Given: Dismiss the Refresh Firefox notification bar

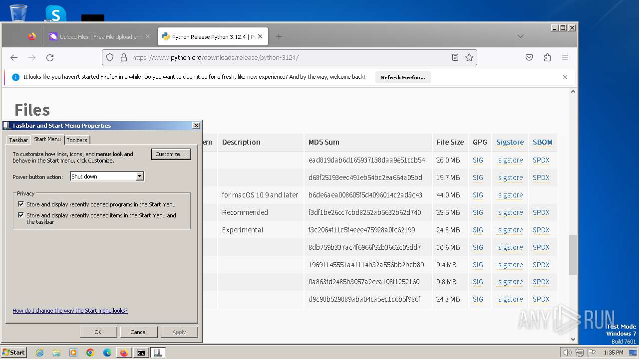Looking at the screenshot, I should tap(565, 77).
